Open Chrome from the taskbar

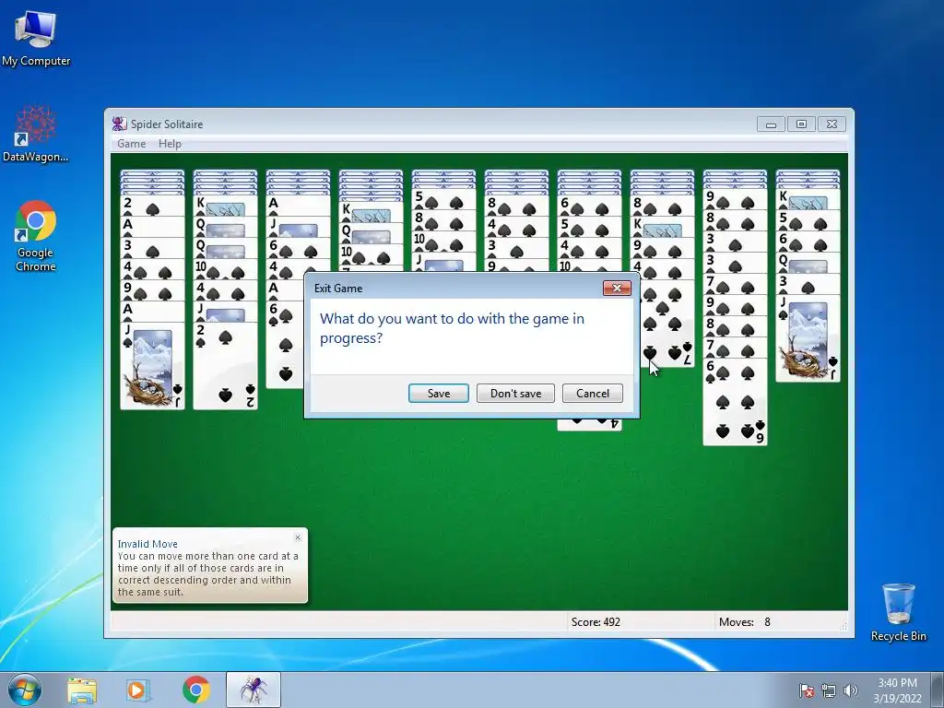coord(195,690)
